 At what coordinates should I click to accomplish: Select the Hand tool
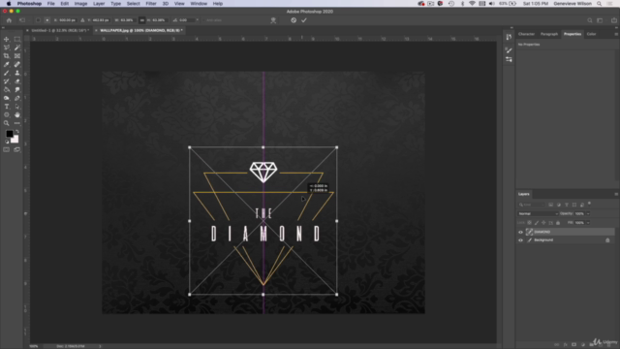[17, 114]
